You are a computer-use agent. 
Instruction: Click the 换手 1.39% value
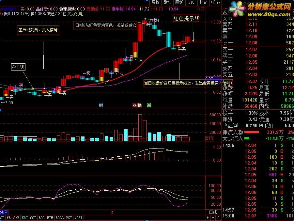pos(251,113)
